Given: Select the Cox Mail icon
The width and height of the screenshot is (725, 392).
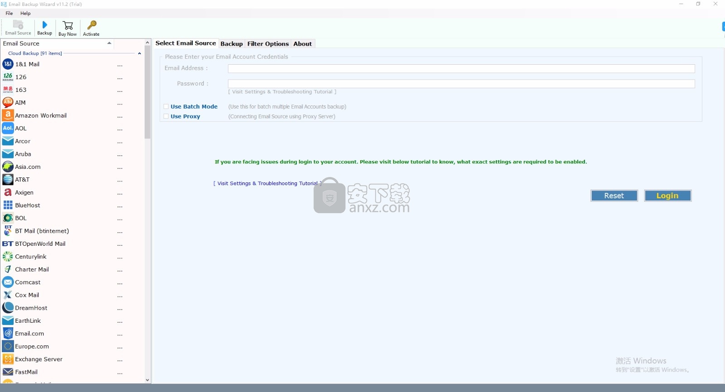Looking at the screenshot, I should pyautogui.click(x=8, y=295).
